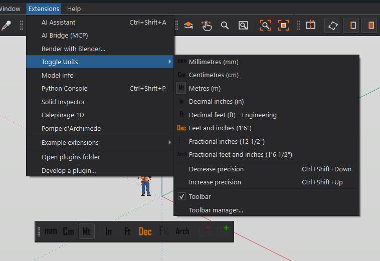Click grip handle left of Orbit icon
This screenshot has height=261, width=380.
pyautogui.click(x=176, y=25)
